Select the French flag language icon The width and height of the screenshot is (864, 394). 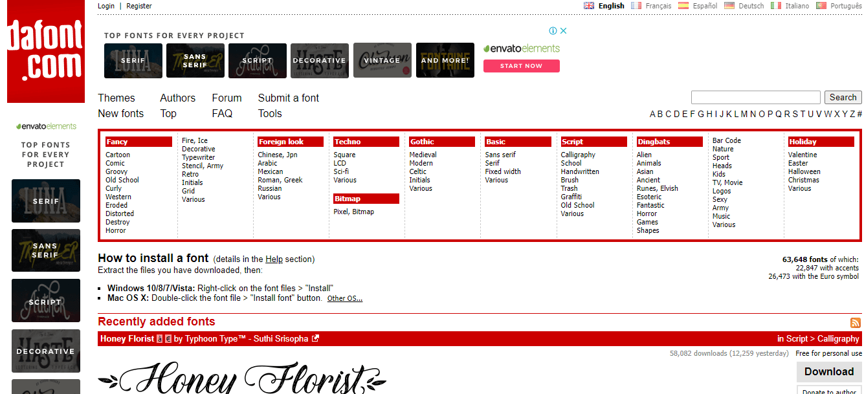pyautogui.click(x=636, y=5)
